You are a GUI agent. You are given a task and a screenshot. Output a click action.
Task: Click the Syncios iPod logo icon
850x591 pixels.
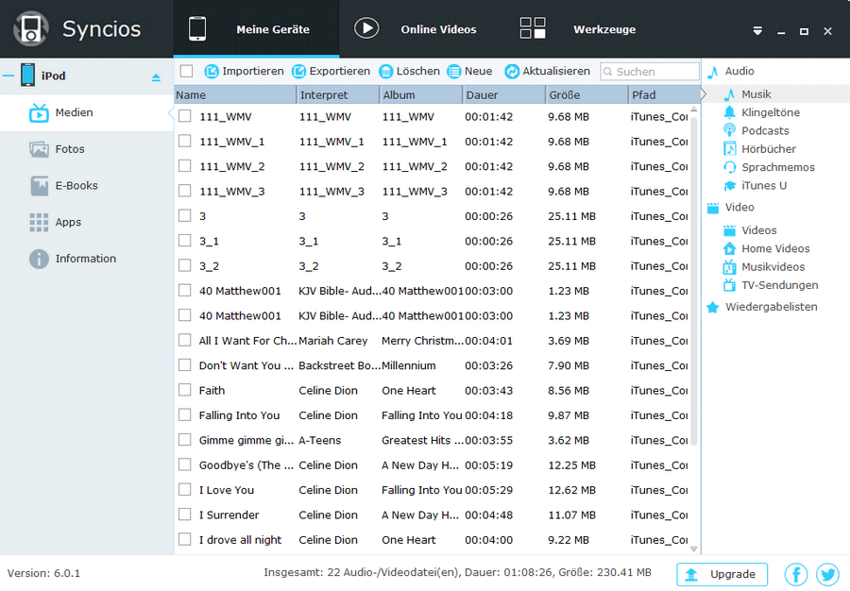point(31,28)
